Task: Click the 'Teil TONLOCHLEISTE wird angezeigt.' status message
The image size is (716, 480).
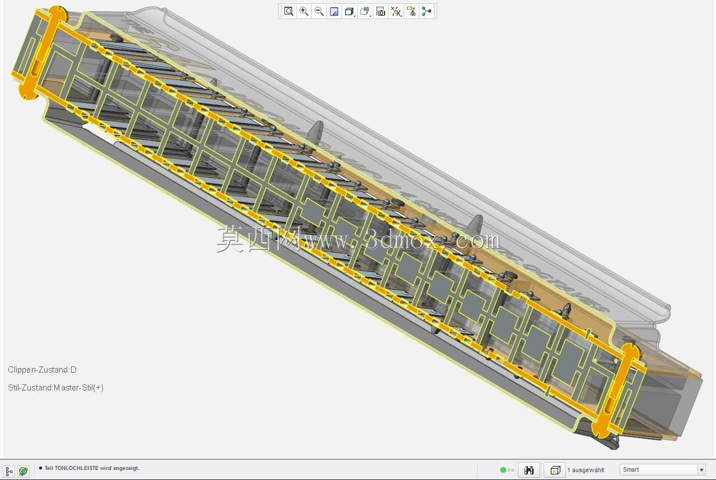Action: point(92,468)
